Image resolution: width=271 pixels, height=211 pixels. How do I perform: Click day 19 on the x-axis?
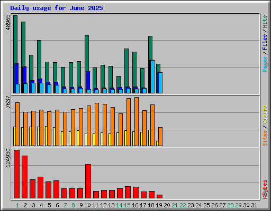pos(159,205)
